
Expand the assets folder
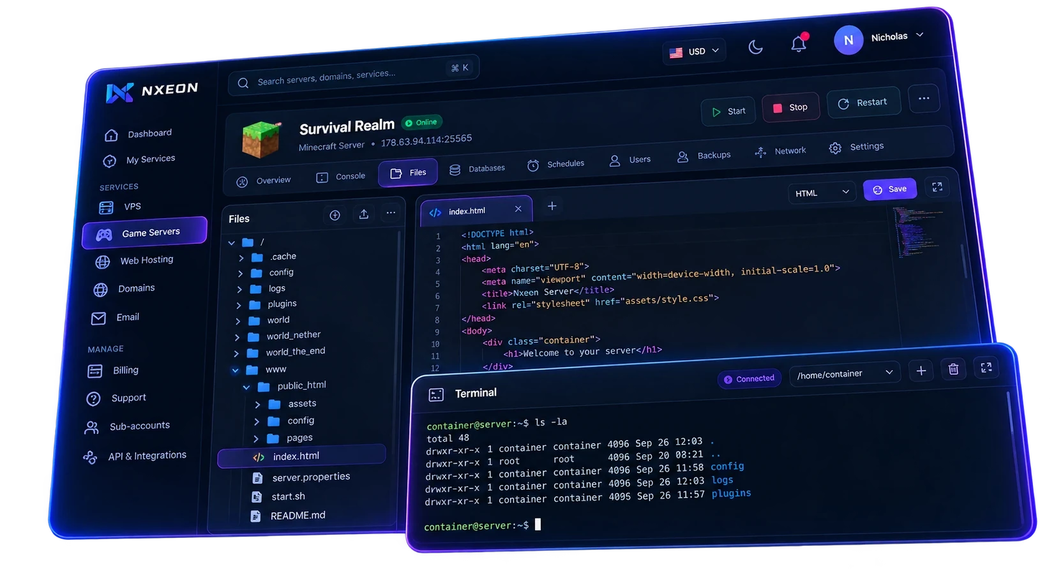[x=257, y=405]
